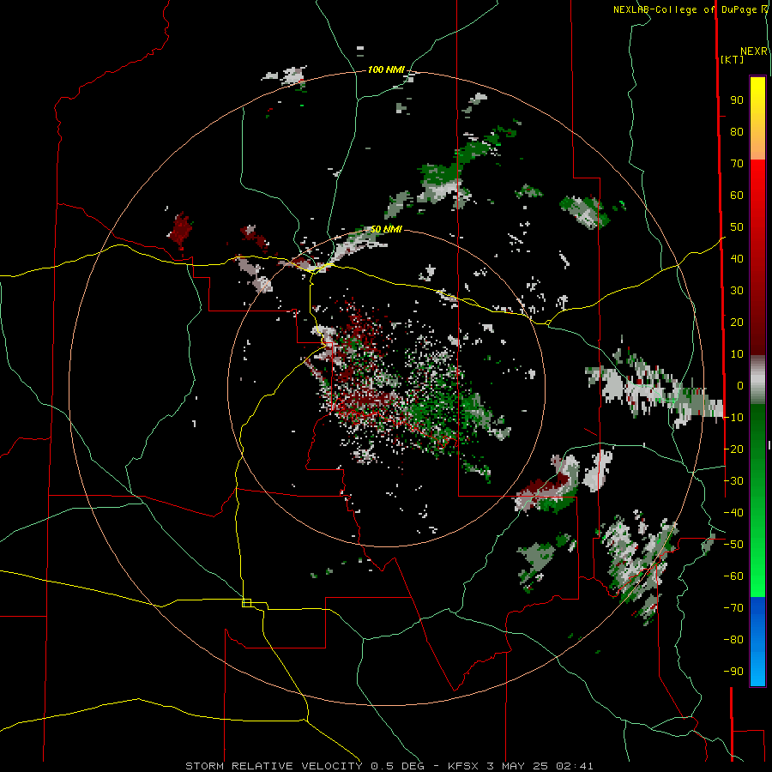Image resolution: width=772 pixels, height=772 pixels.
Task: Click the positive 50 knot scale value
Action: [737, 227]
